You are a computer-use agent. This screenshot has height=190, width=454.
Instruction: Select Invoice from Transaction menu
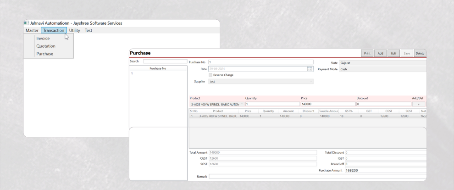tap(43, 38)
